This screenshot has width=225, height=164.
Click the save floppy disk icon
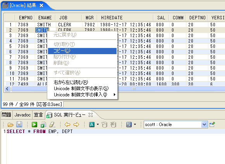point(19,125)
